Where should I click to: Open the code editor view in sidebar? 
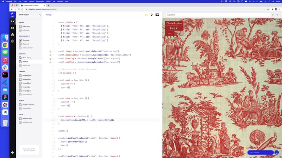point(13,21)
